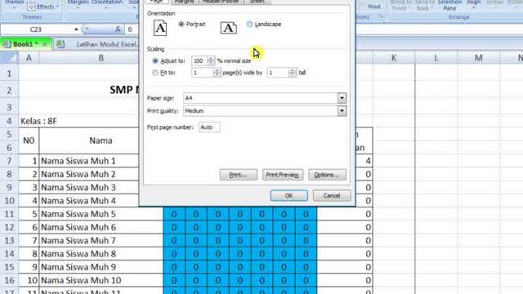Open the Print quality dropdown
The width and height of the screenshot is (523, 294).
[x=342, y=111]
